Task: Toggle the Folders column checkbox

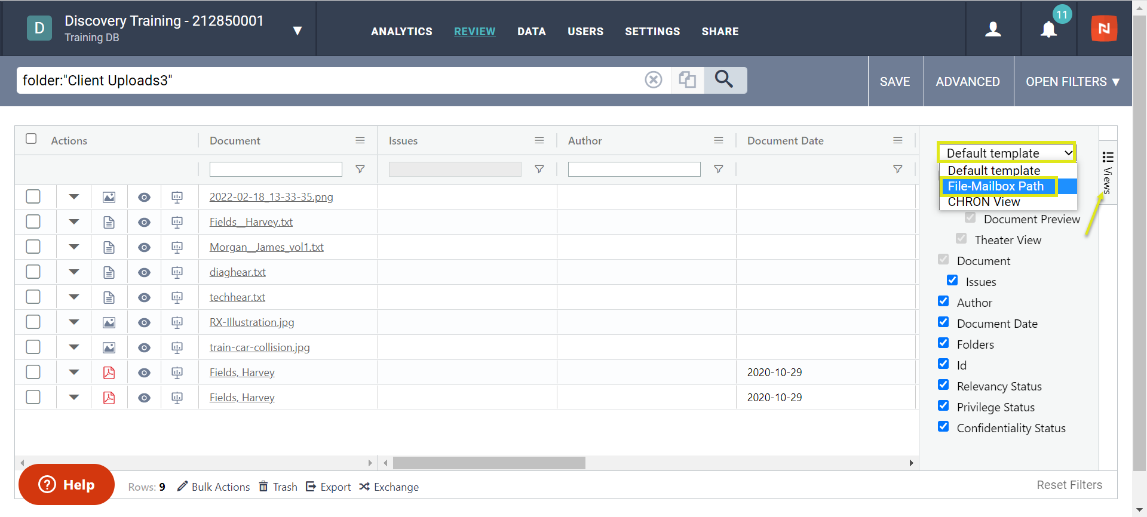Action: tap(943, 343)
